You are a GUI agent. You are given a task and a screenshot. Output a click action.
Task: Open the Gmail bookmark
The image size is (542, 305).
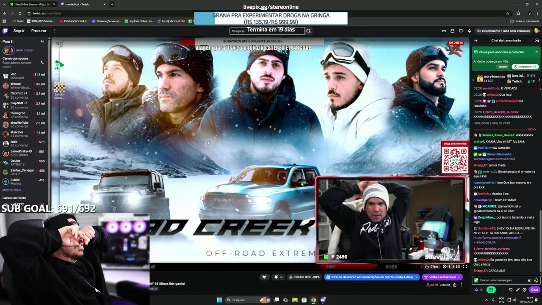pyautogui.click(x=18, y=21)
